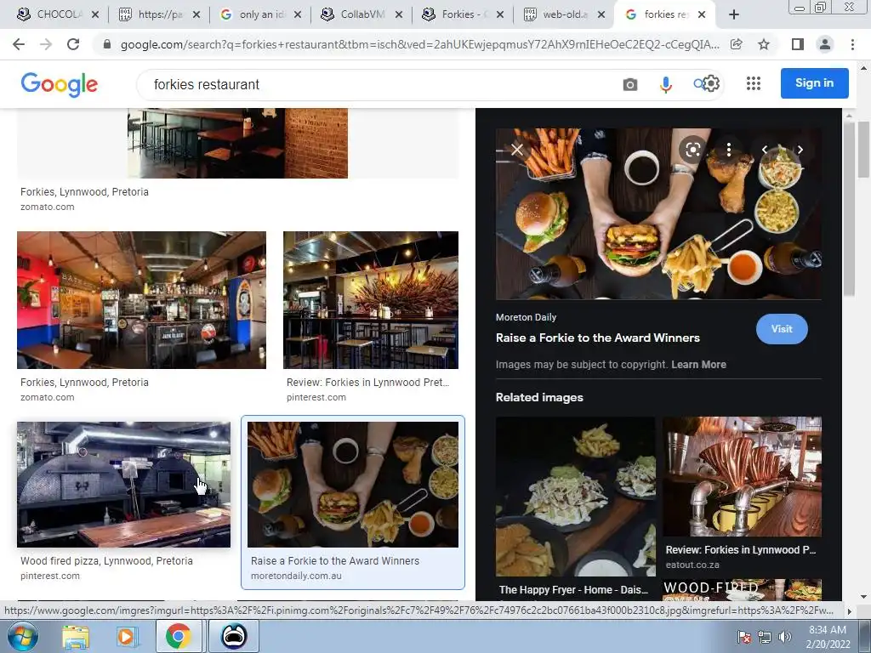The image size is (871, 653).
Task: Open Chrome from the taskbar
Action: [x=178, y=636]
